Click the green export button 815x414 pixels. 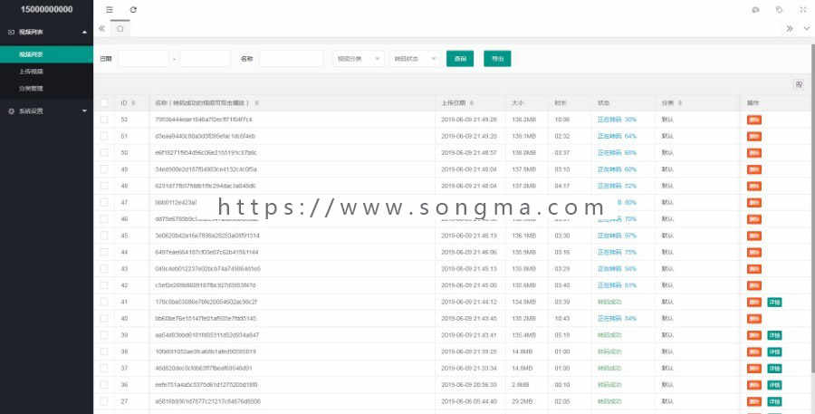(497, 59)
